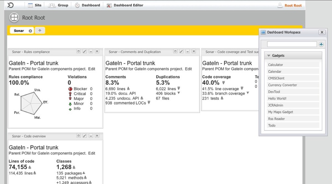Image resolution: width=332 pixels, height=184 pixels.
Task: Remove the Sonar - Rules compliance gadget
Action: pos(97,51)
